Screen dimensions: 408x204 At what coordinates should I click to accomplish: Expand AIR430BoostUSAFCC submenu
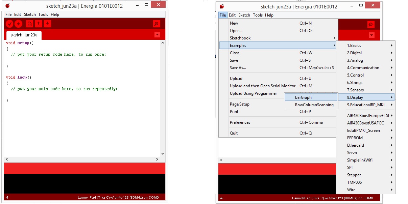coord(365,123)
